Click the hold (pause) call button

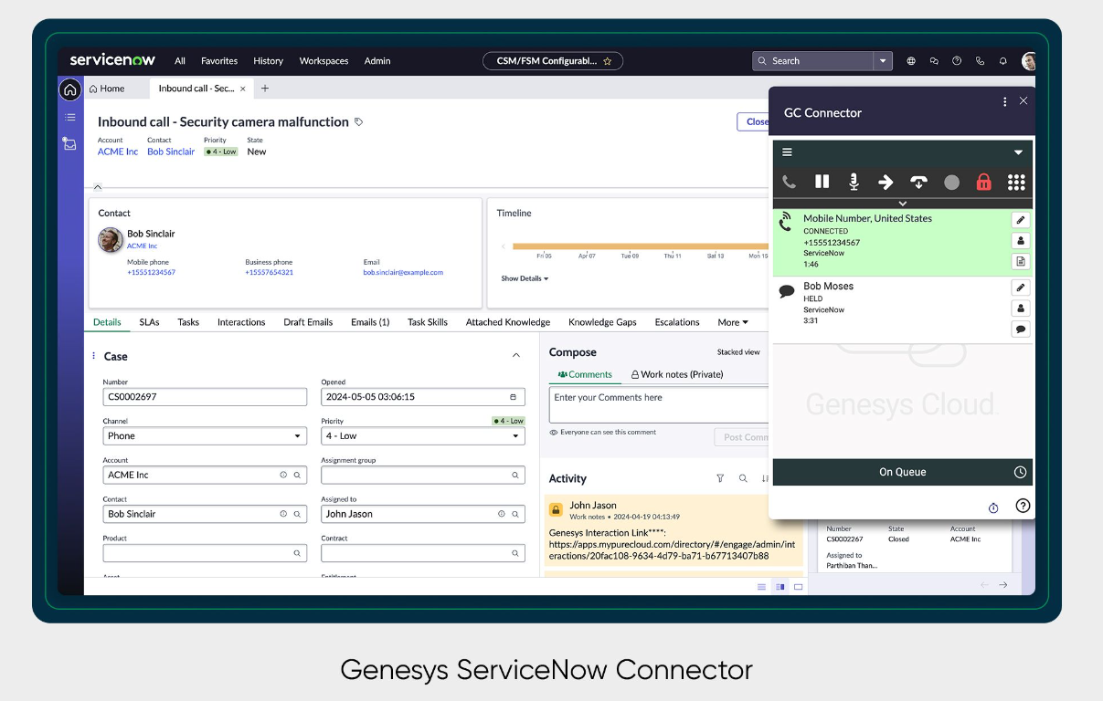pos(822,182)
